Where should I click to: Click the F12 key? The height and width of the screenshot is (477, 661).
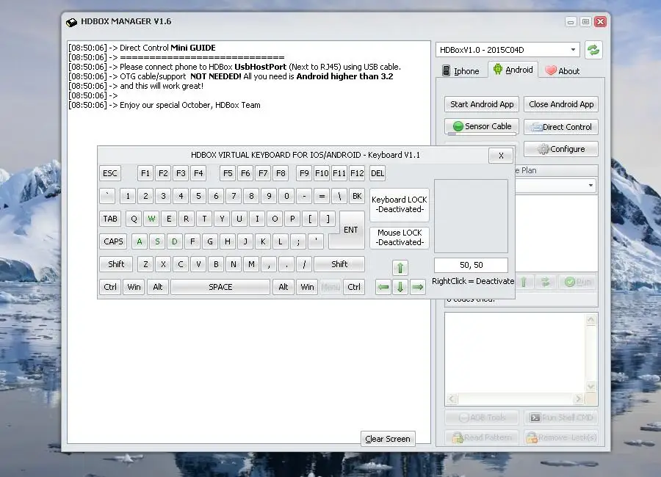pos(357,173)
